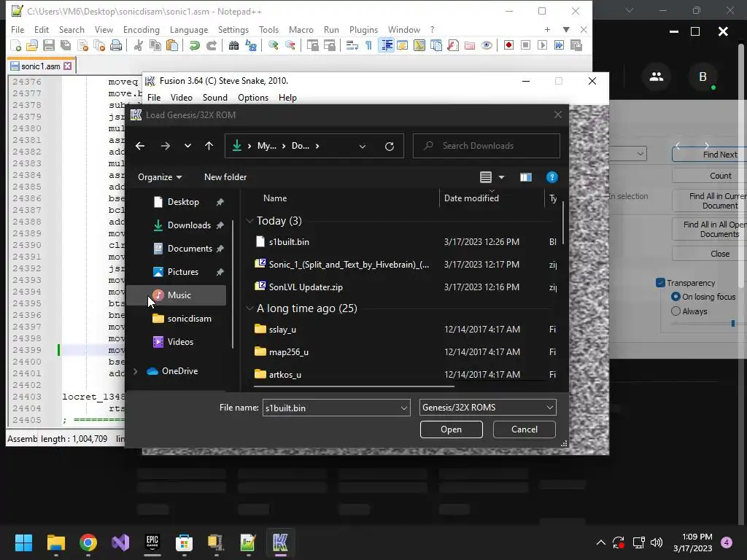
Task: Click the Search Downloads field
Action: 487,146
